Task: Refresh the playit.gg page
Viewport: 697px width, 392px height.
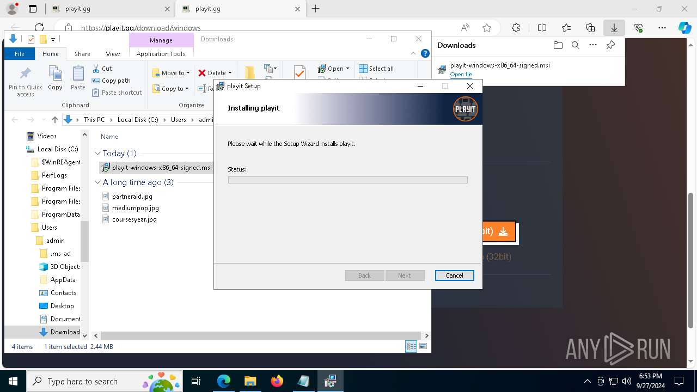Action: (39, 28)
